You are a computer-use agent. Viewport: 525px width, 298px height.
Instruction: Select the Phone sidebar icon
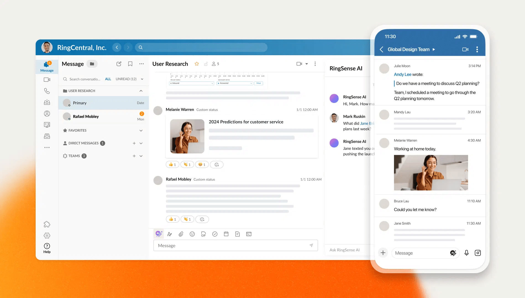click(47, 91)
